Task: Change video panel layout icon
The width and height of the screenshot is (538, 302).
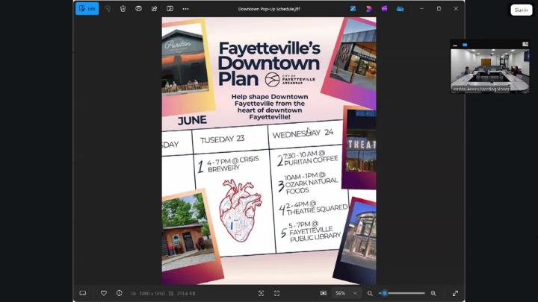Action: click(525, 44)
